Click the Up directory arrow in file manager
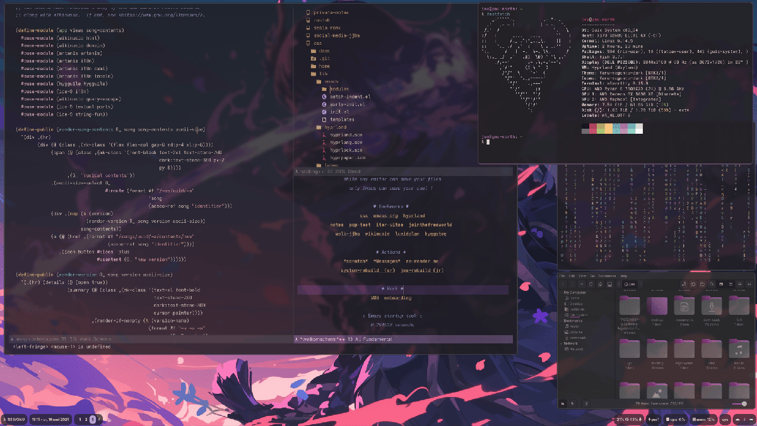The width and height of the screenshot is (757, 426). pos(582,284)
